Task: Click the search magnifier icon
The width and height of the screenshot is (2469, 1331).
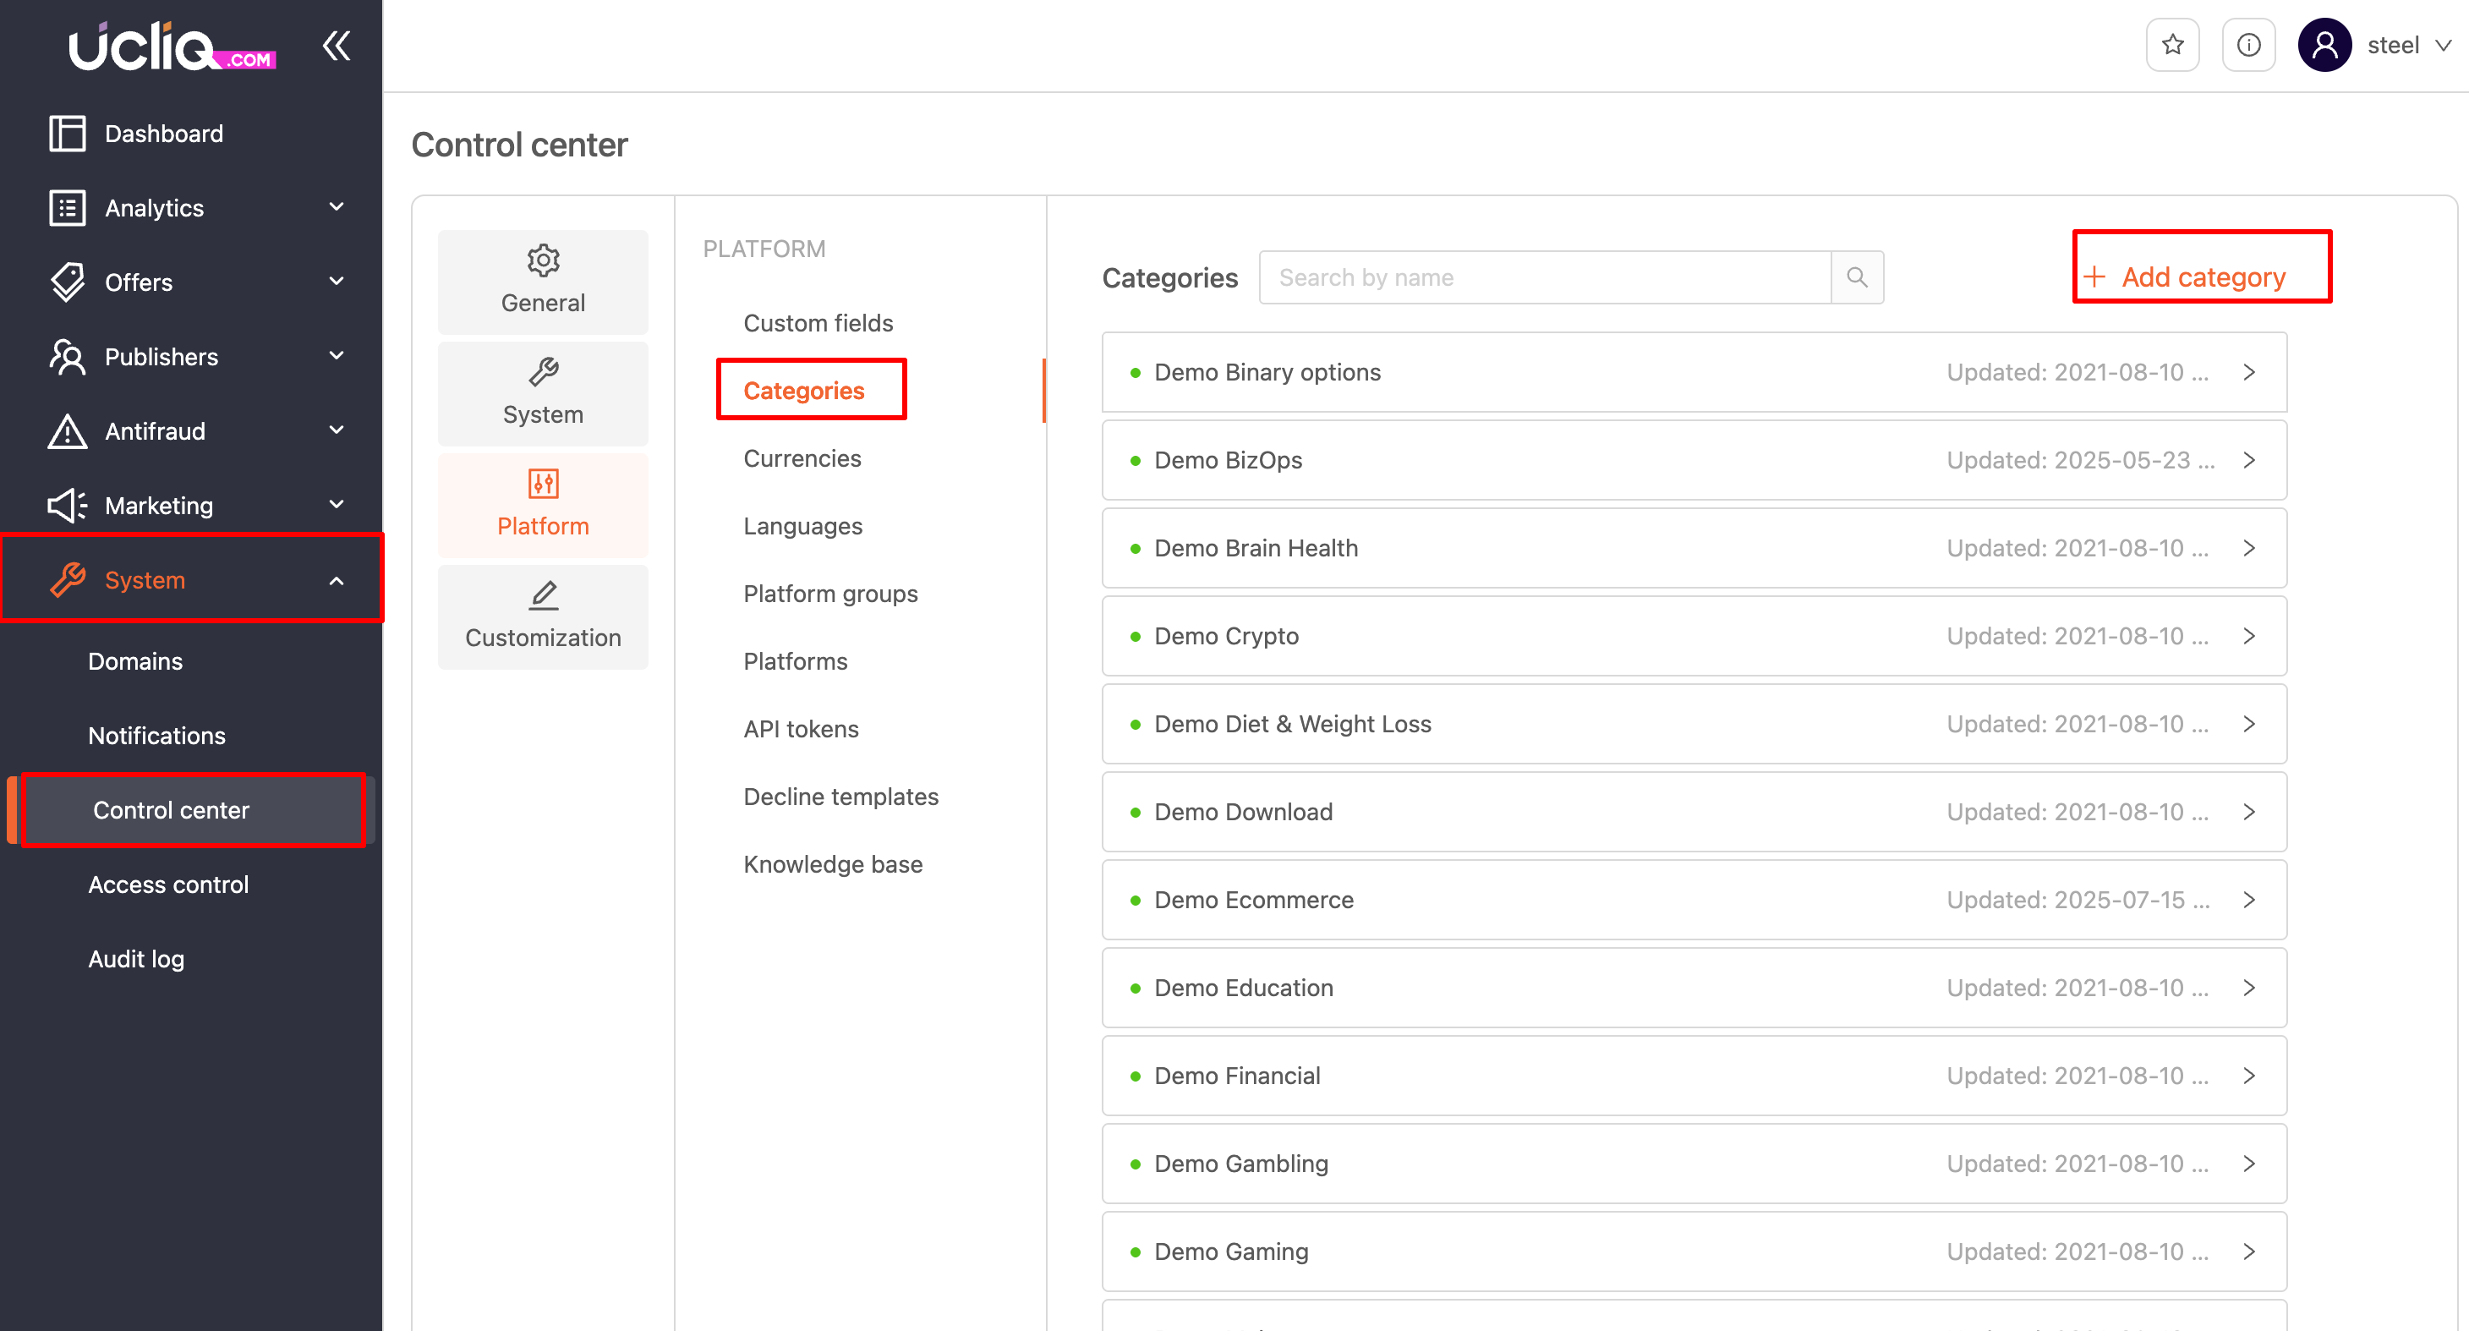Action: (x=1857, y=277)
